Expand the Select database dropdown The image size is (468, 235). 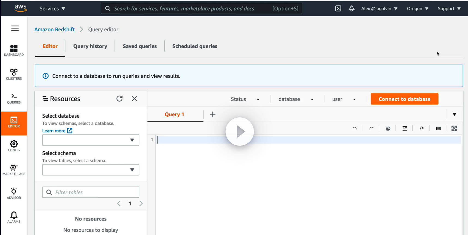pyautogui.click(x=91, y=140)
